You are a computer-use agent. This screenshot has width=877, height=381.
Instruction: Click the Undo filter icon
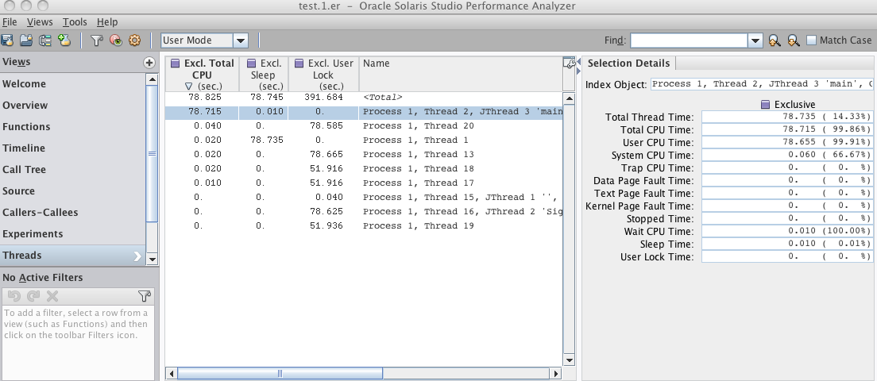coord(14,296)
